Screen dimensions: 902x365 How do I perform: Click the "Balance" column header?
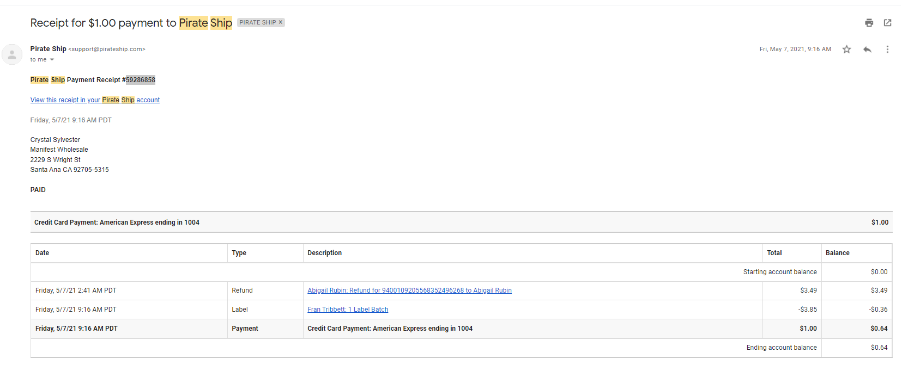coord(837,253)
